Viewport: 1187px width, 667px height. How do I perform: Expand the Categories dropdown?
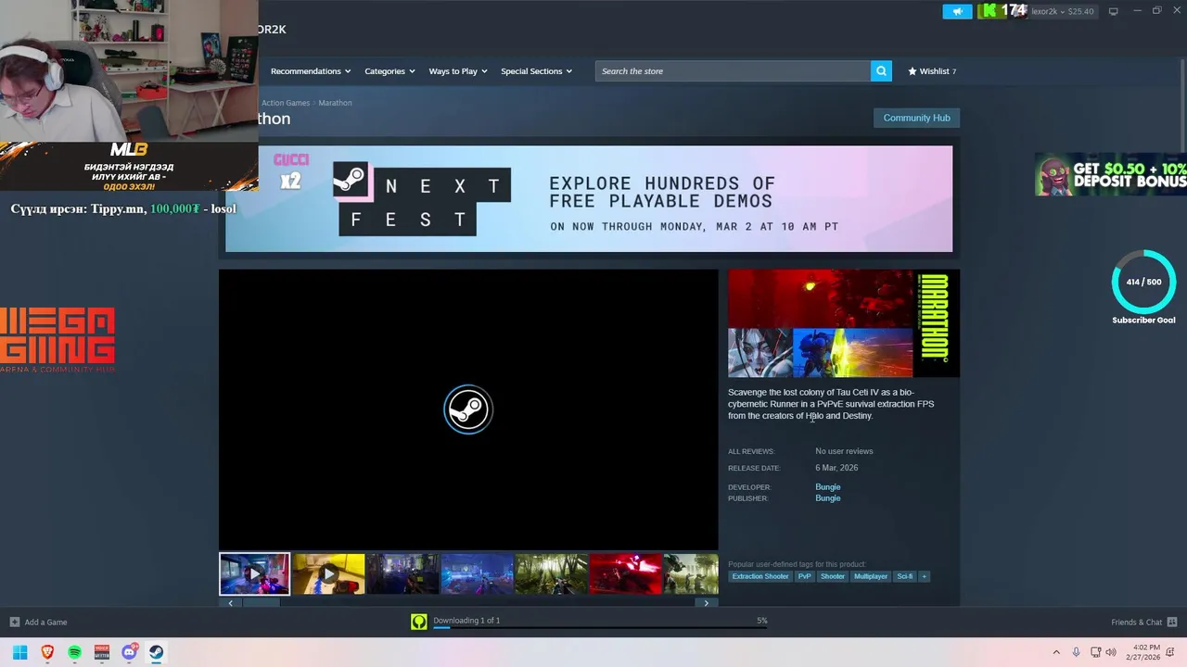[x=389, y=71]
